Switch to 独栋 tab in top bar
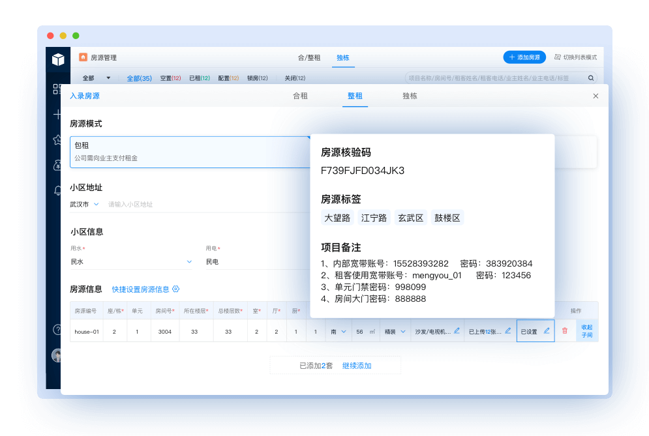 pyautogui.click(x=342, y=57)
